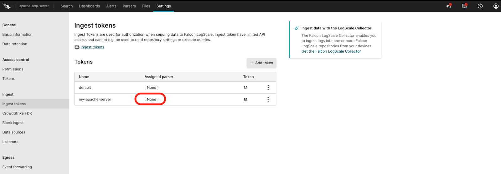Select Data retention in sidebar
The height and width of the screenshot is (174, 501).
(x=15, y=44)
